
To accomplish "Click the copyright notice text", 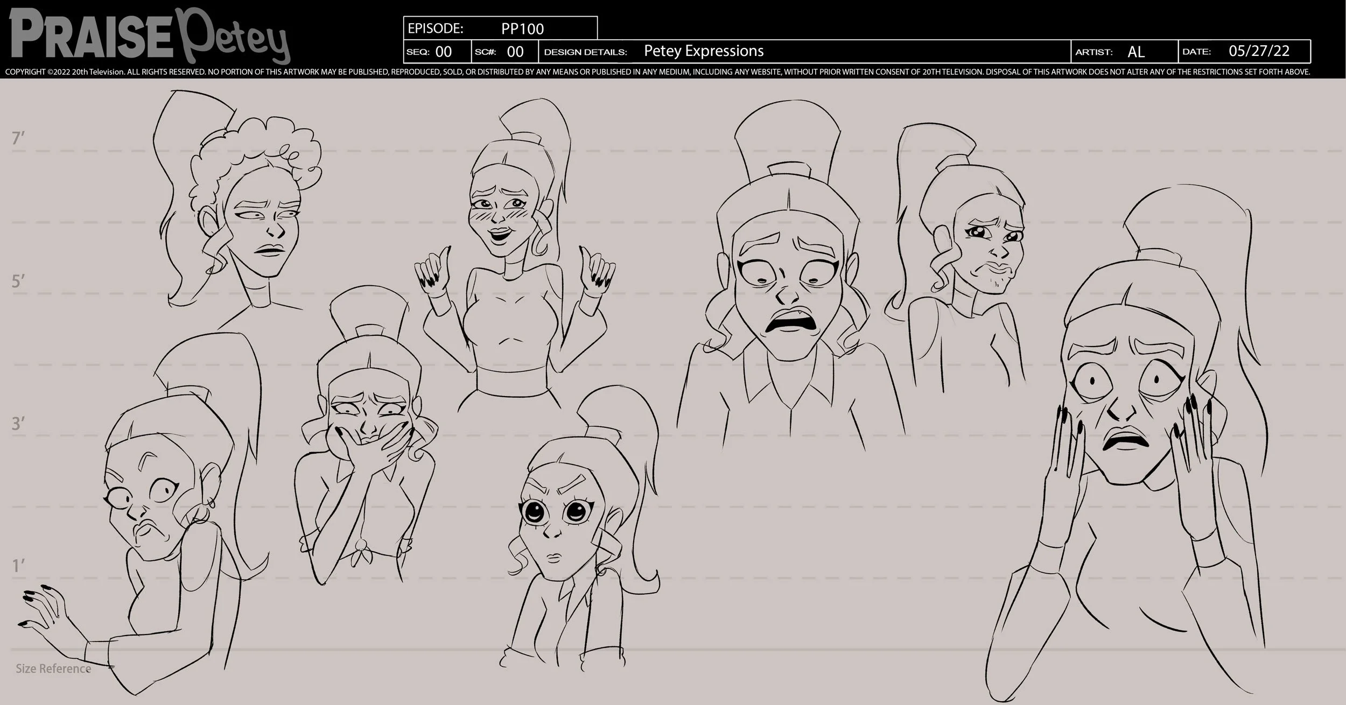I will 657,72.
